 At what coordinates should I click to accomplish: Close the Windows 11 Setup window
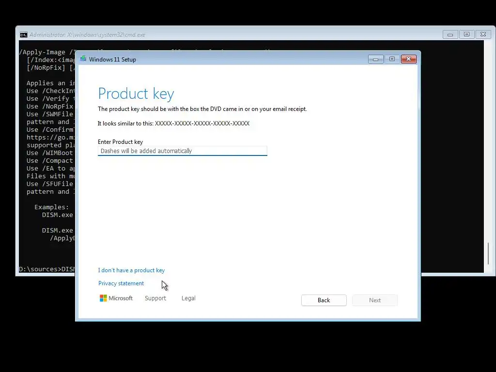pyautogui.click(x=409, y=59)
